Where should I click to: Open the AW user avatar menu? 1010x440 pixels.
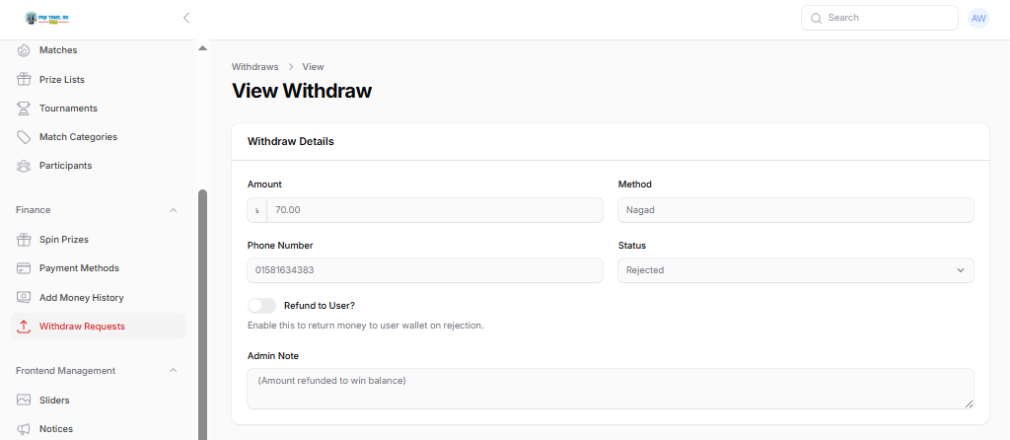(x=978, y=18)
